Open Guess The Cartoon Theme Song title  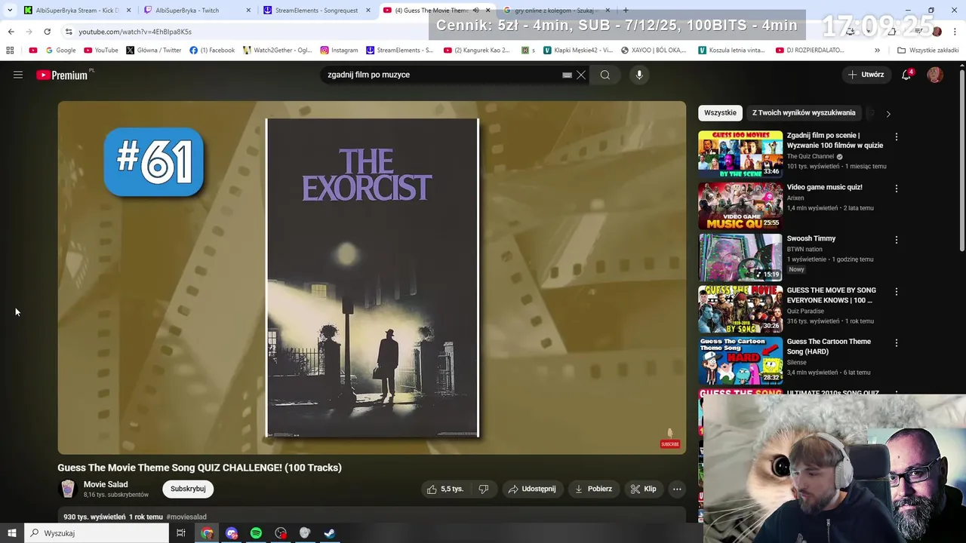point(829,346)
